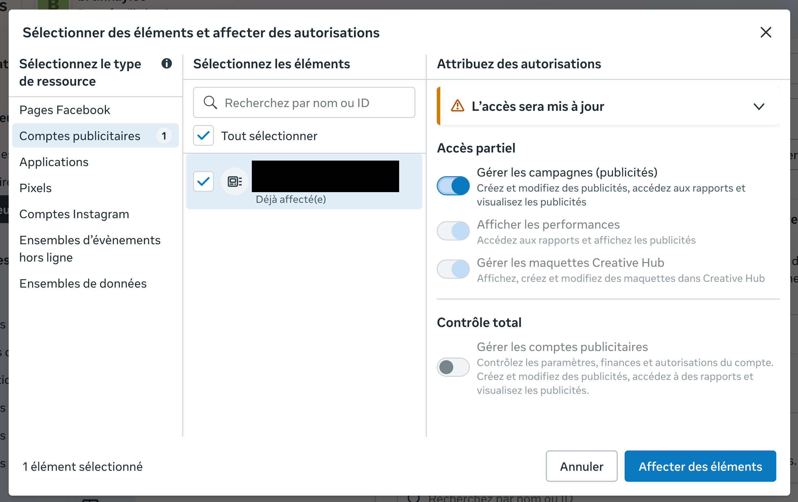This screenshot has height=502, width=798.
Task: Select "Ensembles d'évènements hors ligne"
Action: coord(96,249)
